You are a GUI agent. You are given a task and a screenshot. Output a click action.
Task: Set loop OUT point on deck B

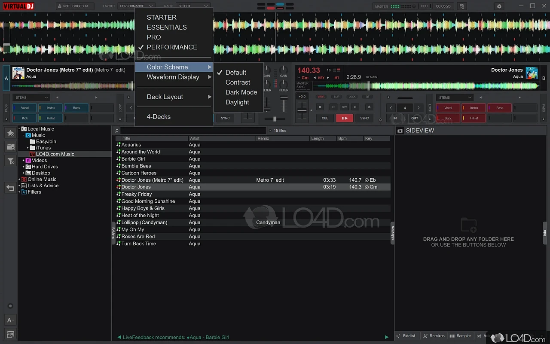[x=415, y=118]
